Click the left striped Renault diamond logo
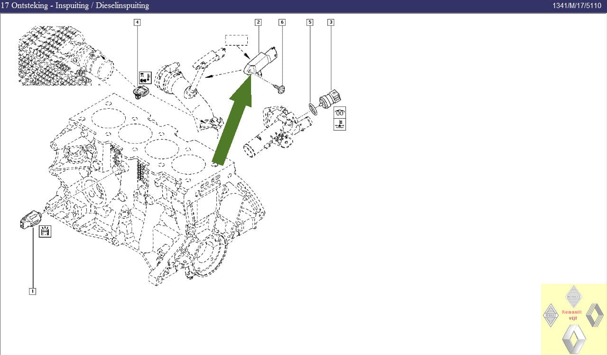This screenshot has width=607, height=355. (x=551, y=315)
